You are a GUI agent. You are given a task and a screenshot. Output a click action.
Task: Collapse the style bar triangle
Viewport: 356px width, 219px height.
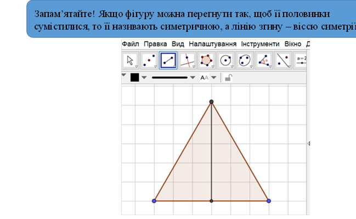click(x=124, y=75)
